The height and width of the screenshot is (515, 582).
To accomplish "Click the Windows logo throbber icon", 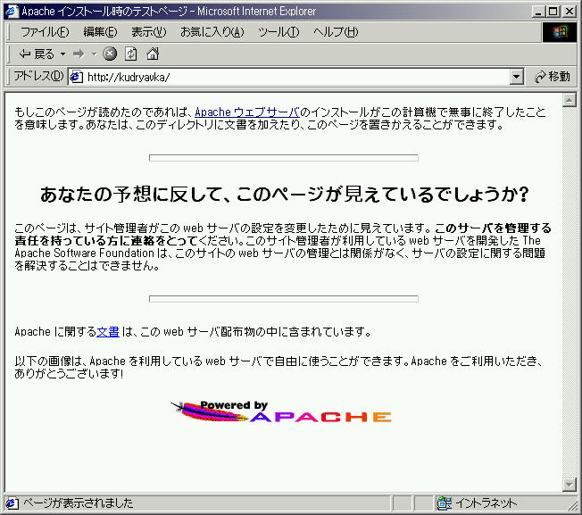I will pos(560,32).
